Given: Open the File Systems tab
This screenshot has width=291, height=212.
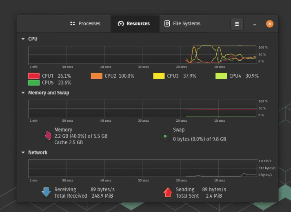Looking at the screenshot, I should click(182, 24).
